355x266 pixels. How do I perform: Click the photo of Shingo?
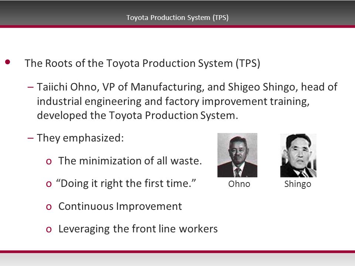[298, 156]
